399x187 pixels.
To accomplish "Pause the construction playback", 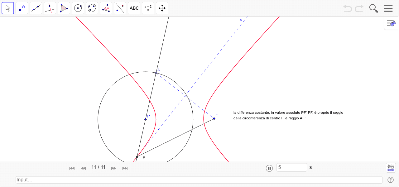I will coord(269,168).
